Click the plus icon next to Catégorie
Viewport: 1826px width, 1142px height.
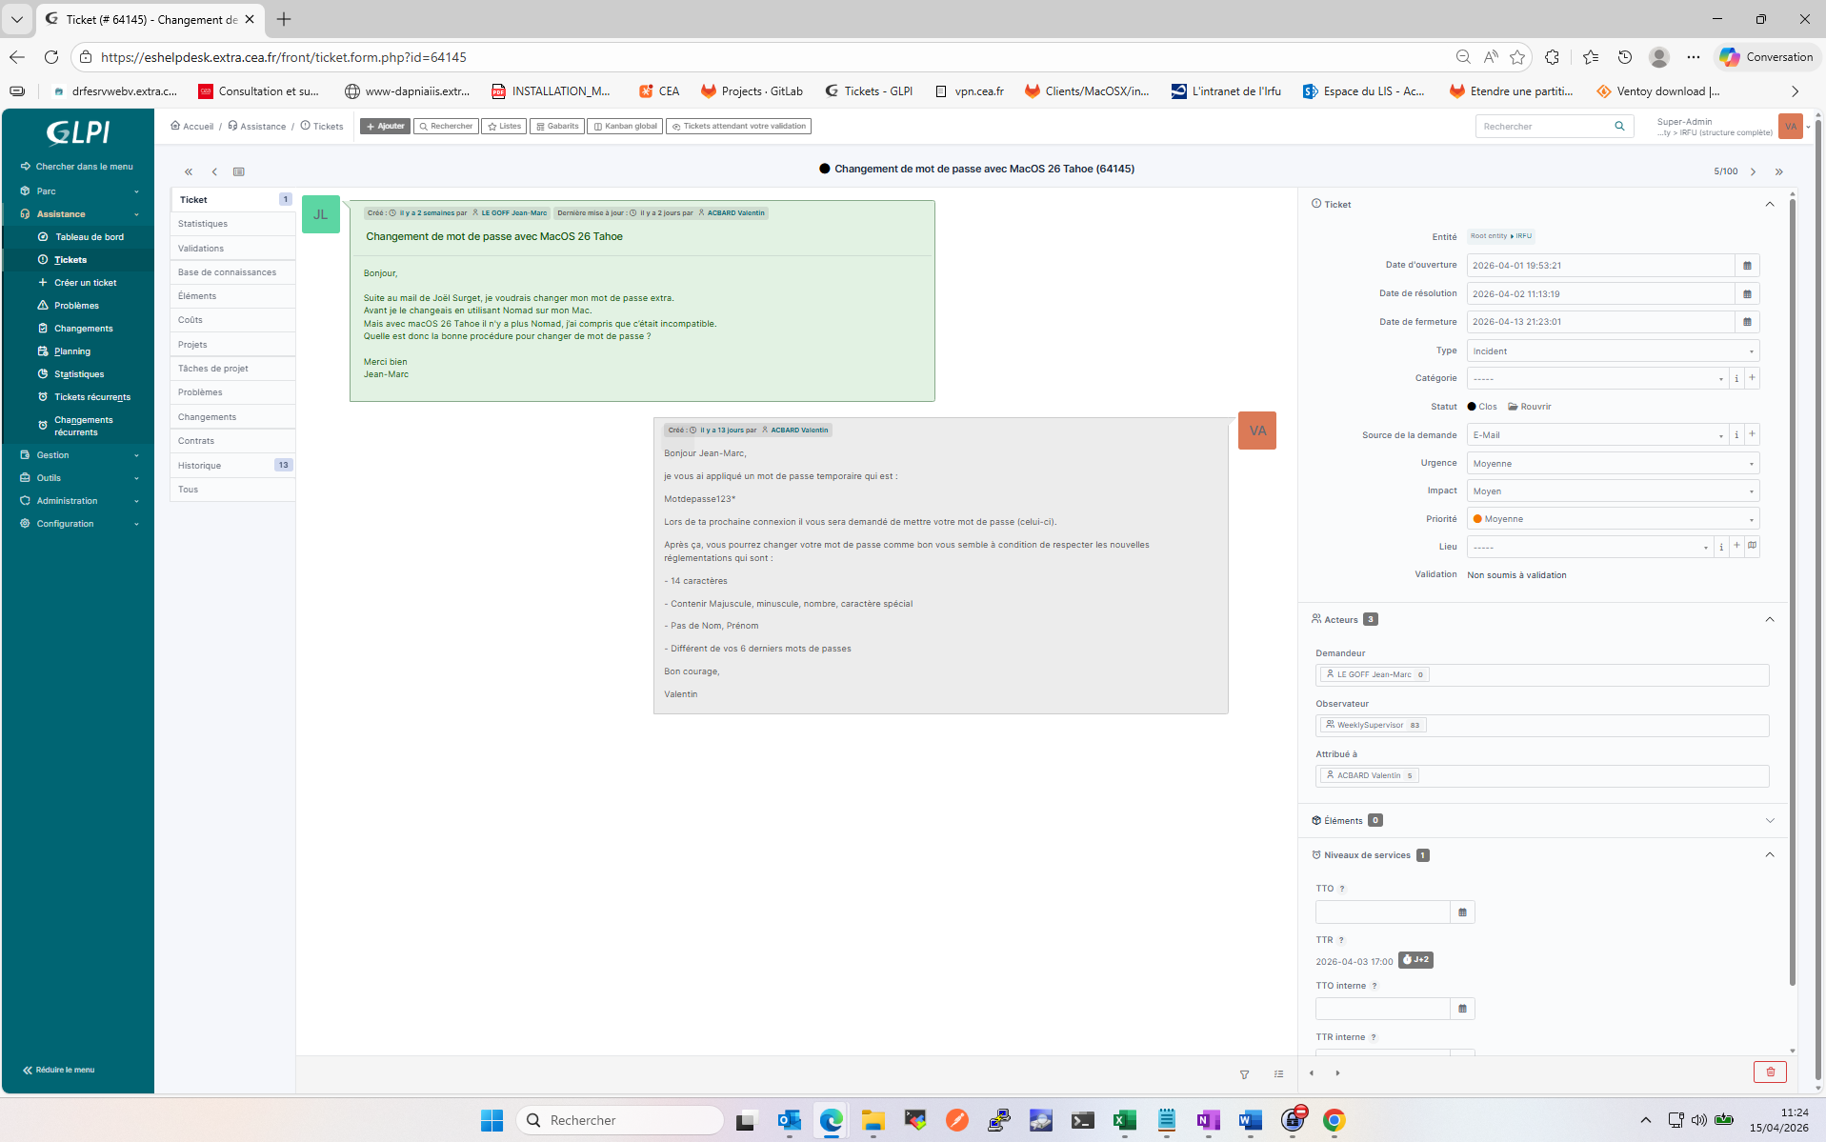coord(1752,378)
